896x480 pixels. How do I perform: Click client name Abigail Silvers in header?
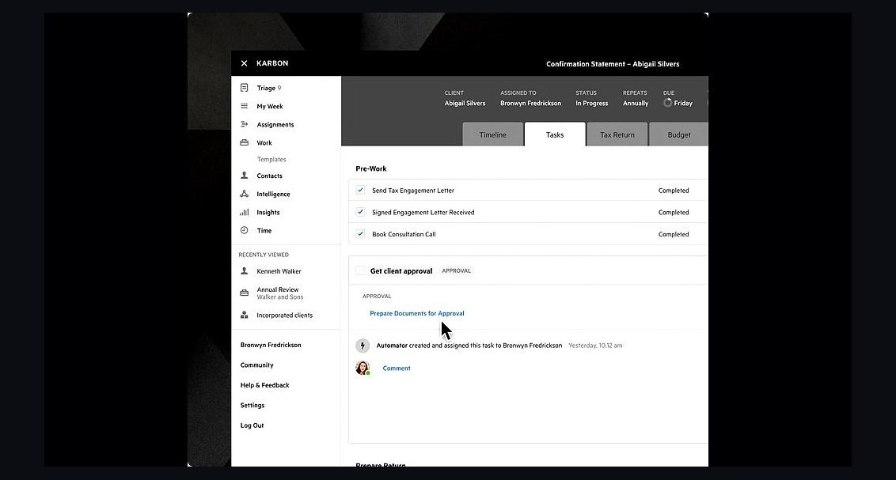click(x=465, y=104)
